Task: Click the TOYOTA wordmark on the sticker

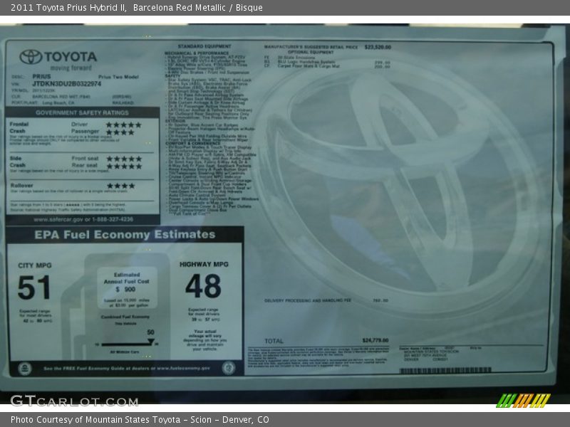Action: click(x=71, y=57)
